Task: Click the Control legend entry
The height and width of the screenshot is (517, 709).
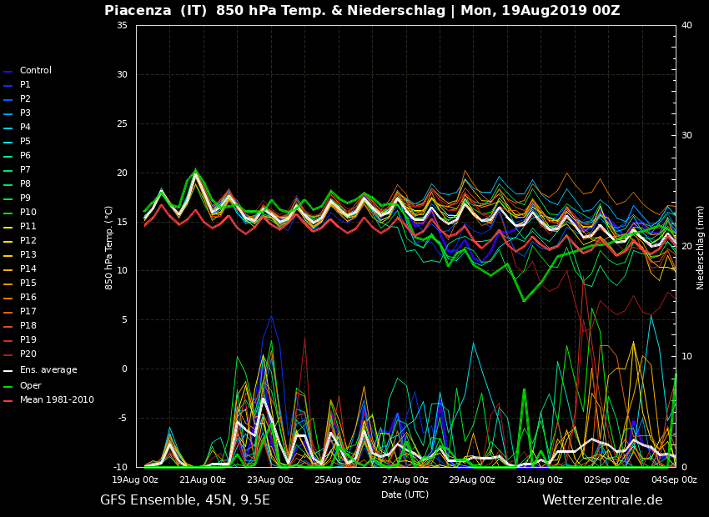Action: coord(35,71)
